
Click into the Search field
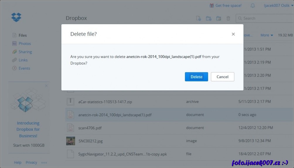click(x=266, y=18)
